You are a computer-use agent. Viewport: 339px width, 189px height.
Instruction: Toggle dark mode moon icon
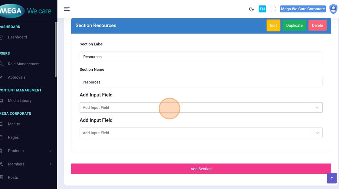coord(251,9)
